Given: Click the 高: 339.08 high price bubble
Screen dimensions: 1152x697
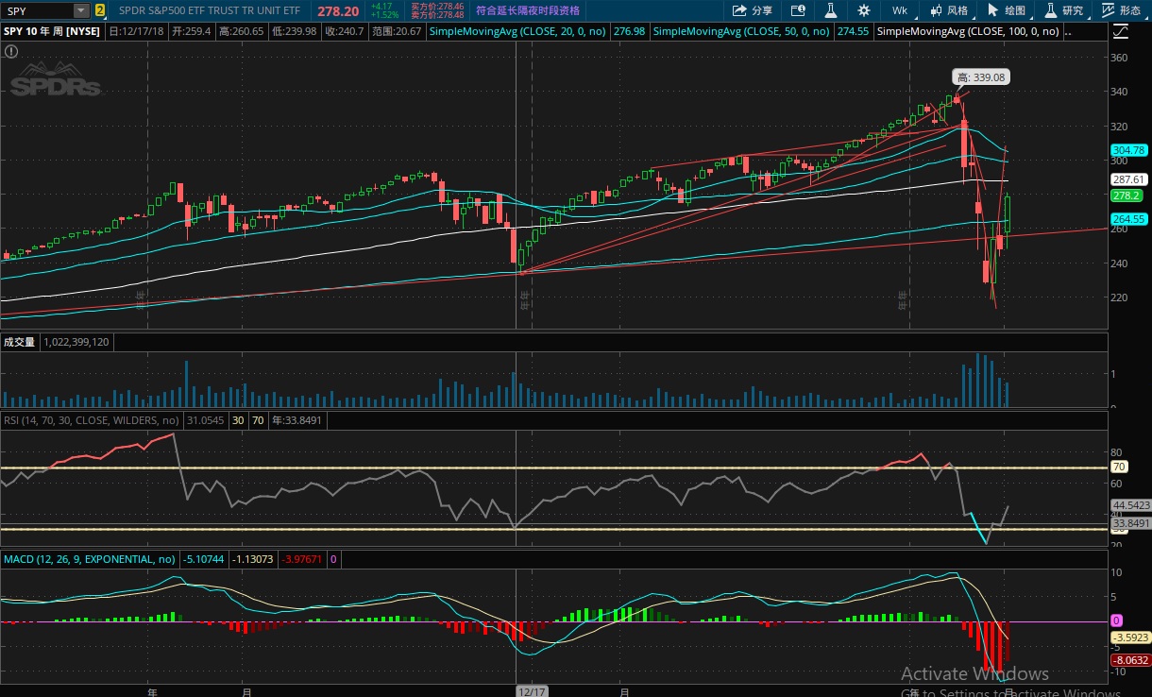Looking at the screenshot, I should tap(981, 77).
